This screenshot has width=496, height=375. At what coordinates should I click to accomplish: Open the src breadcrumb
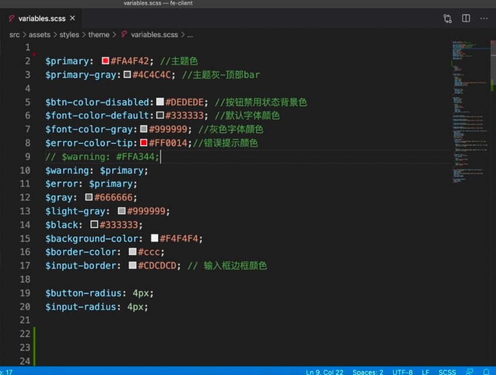tap(15, 35)
